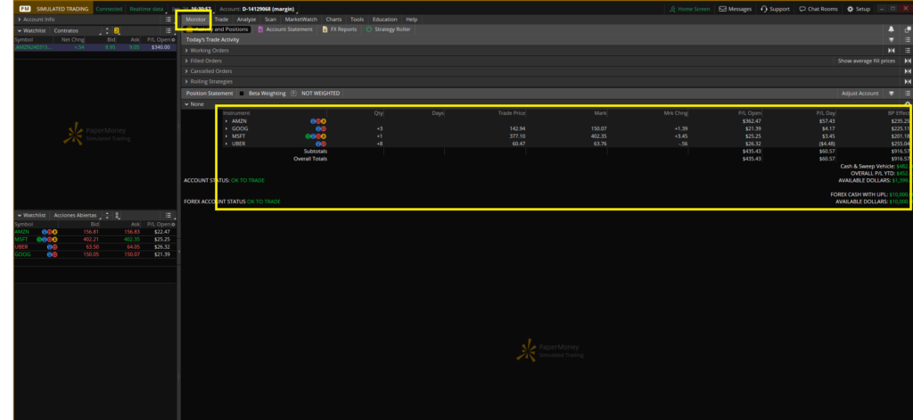The height and width of the screenshot is (420, 913).
Task: Click the FX Reports document icon
Action: point(325,29)
